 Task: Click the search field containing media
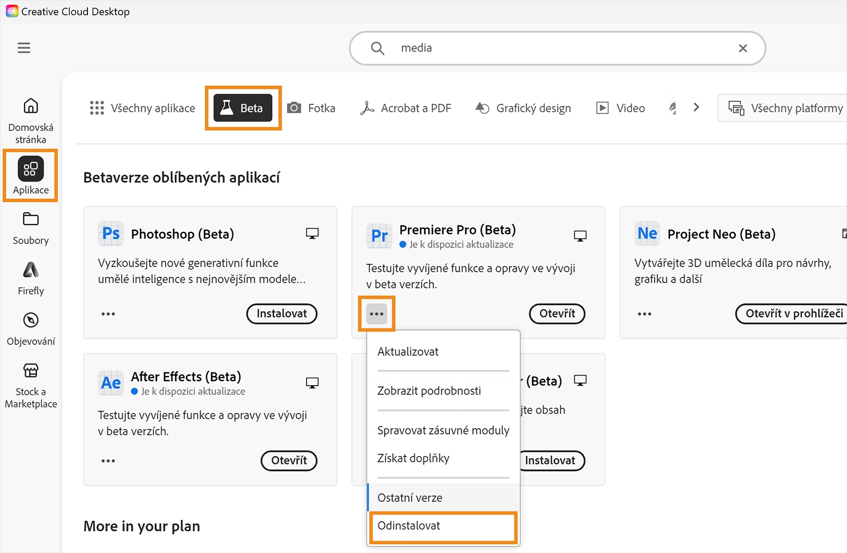pyautogui.click(x=557, y=48)
